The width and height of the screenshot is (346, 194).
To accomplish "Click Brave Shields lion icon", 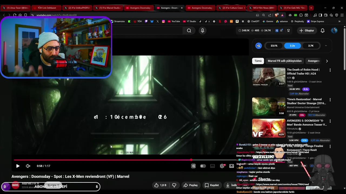I will pos(276,15).
